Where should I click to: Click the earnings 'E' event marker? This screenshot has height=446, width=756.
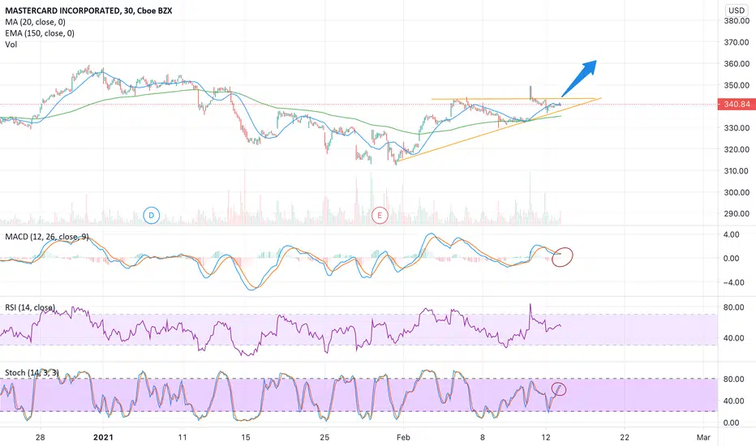click(x=380, y=216)
